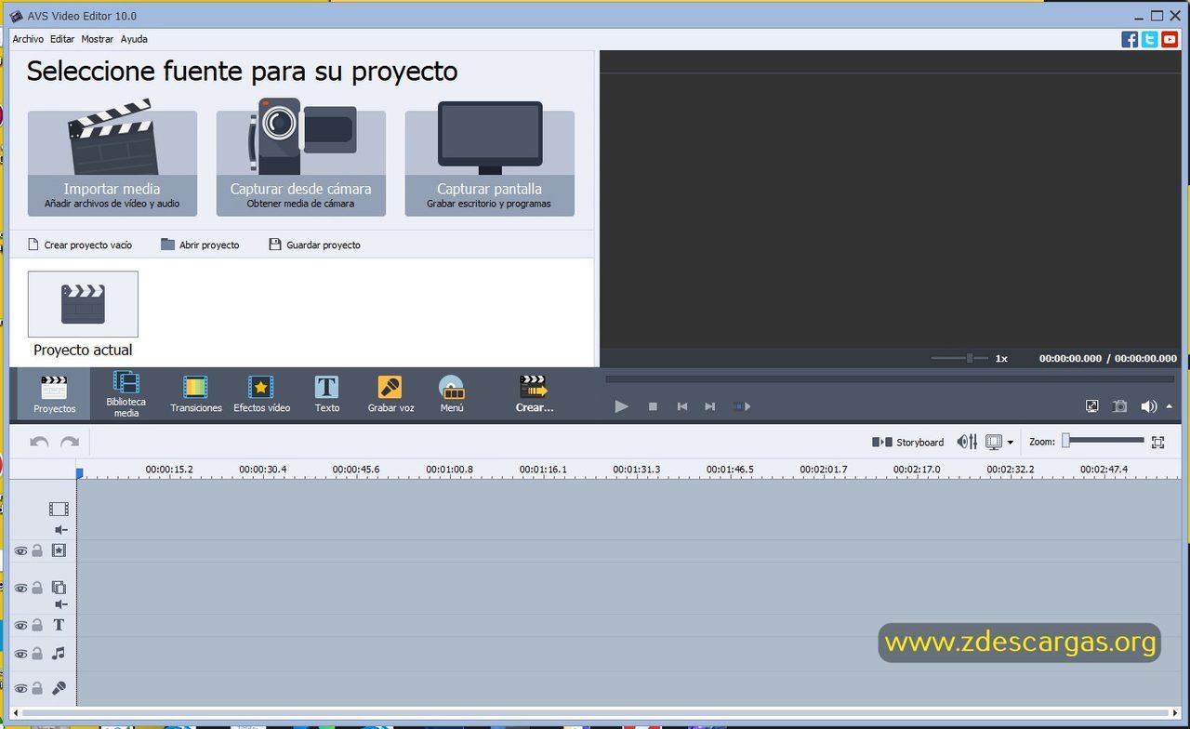
Task: Select the Proyecto actual thumbnail
Action: pyautogui.click(x=83, y=304)
